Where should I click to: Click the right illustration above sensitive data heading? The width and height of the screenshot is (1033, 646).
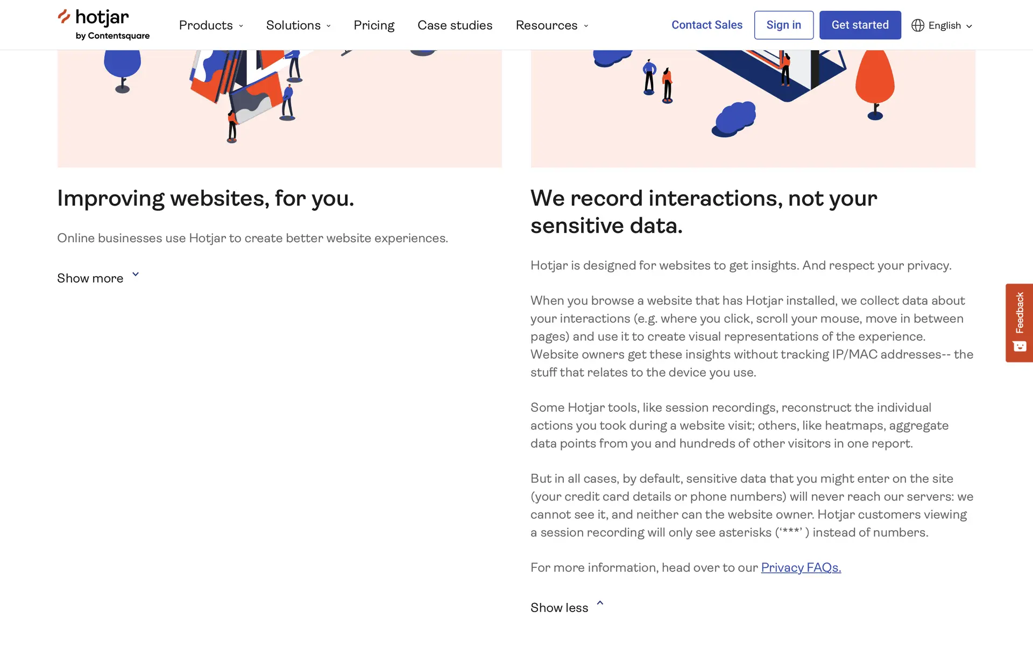click(x=752, y=108)
